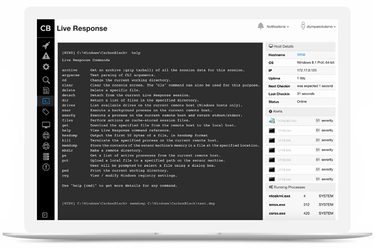Click the Next Checkin expected value

click(314, 86)
